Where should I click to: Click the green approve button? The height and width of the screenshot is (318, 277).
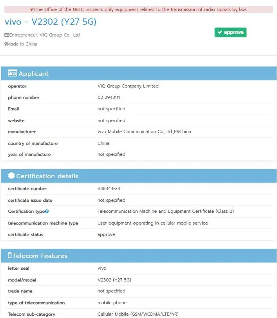[x=230, y=33]
